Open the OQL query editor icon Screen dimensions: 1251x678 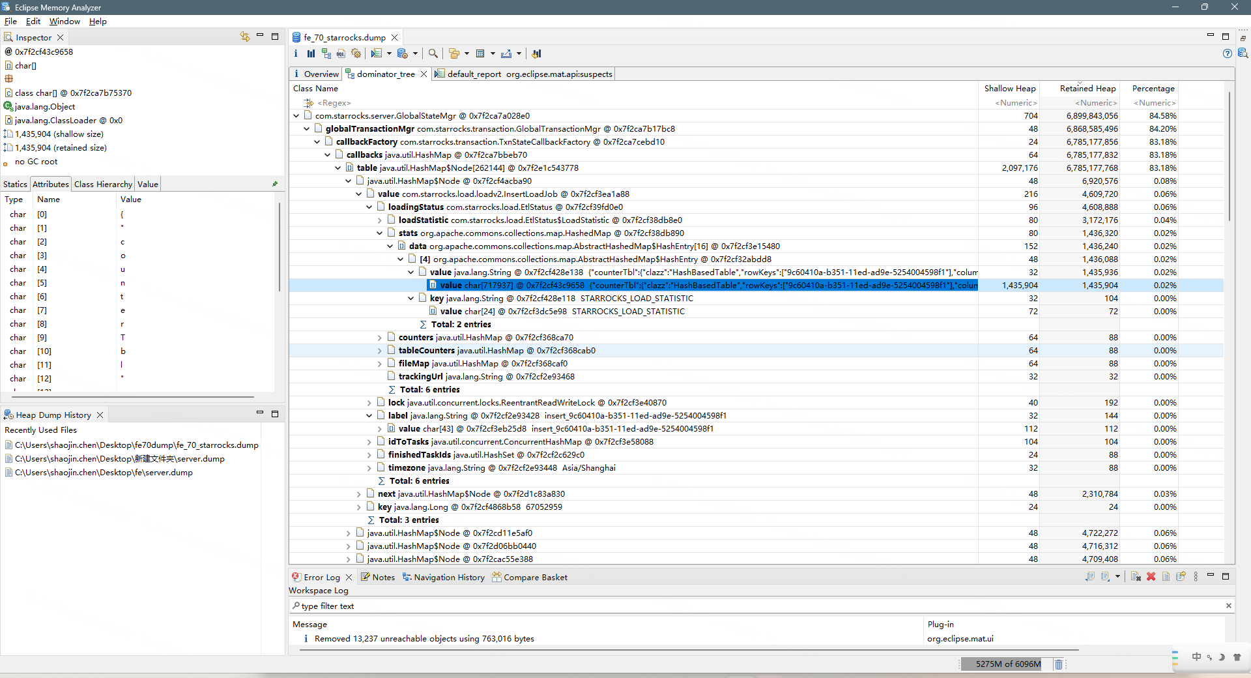(341, 53)
